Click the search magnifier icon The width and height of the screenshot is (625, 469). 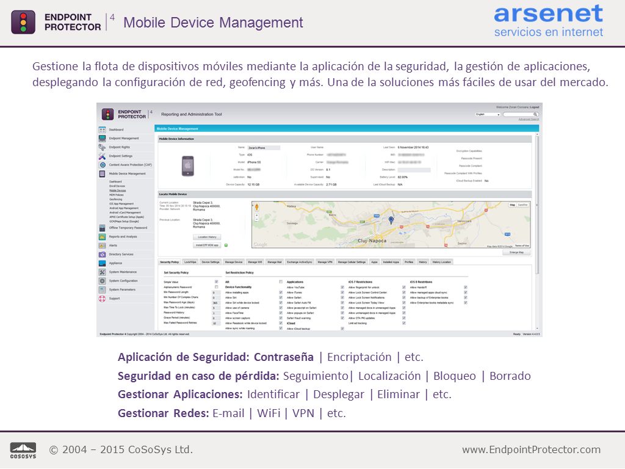point(535,114)
